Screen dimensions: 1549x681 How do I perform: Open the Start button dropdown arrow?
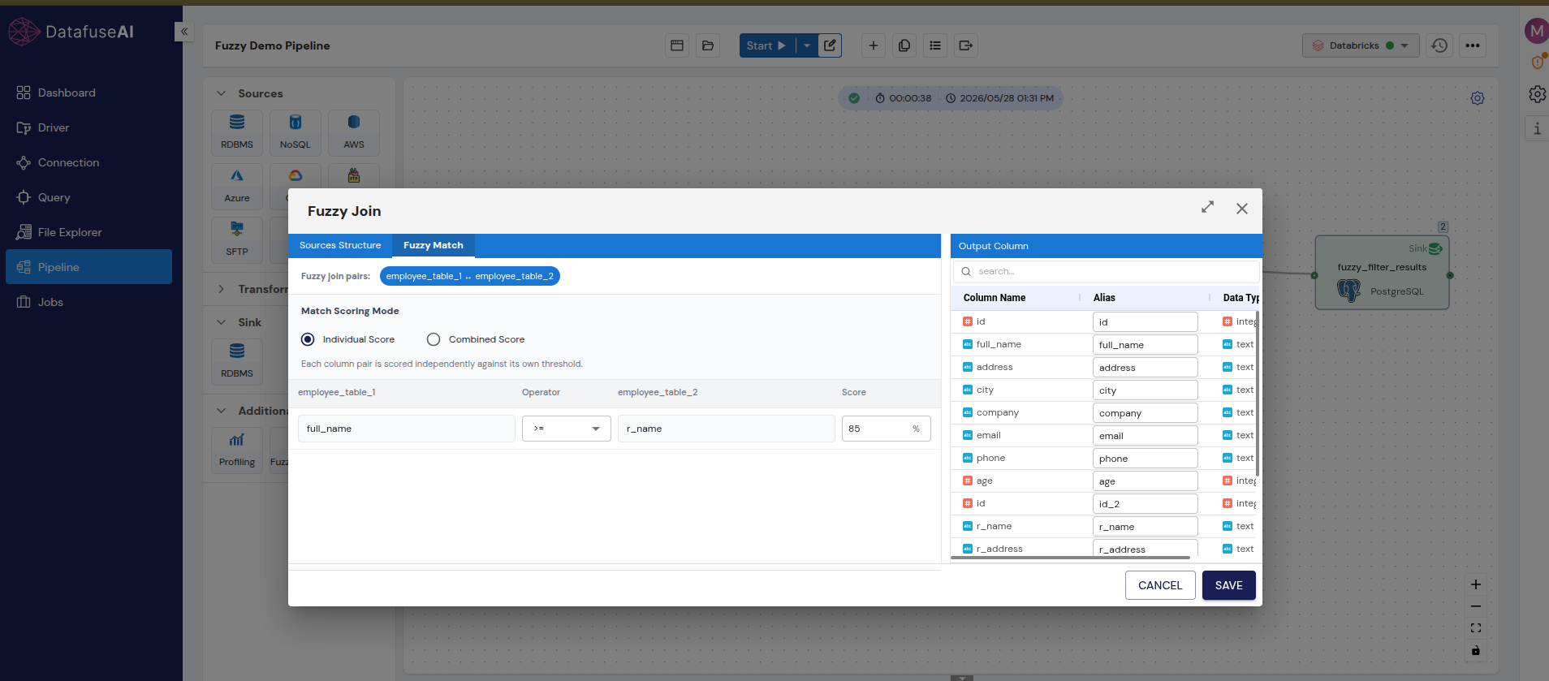click(x=806, y=45)
